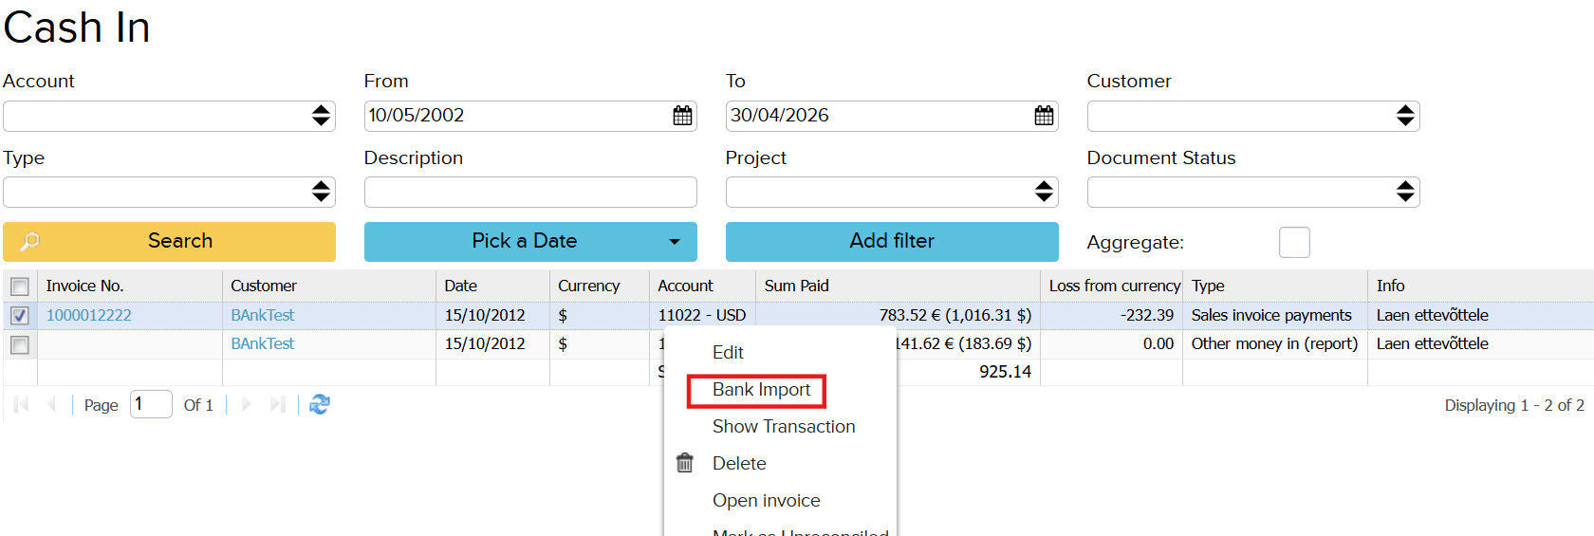Image resolution: width=1594 pixels, height=536 pixels.
Task: Open the To date calendar picker
Action: pos(1044,116)
